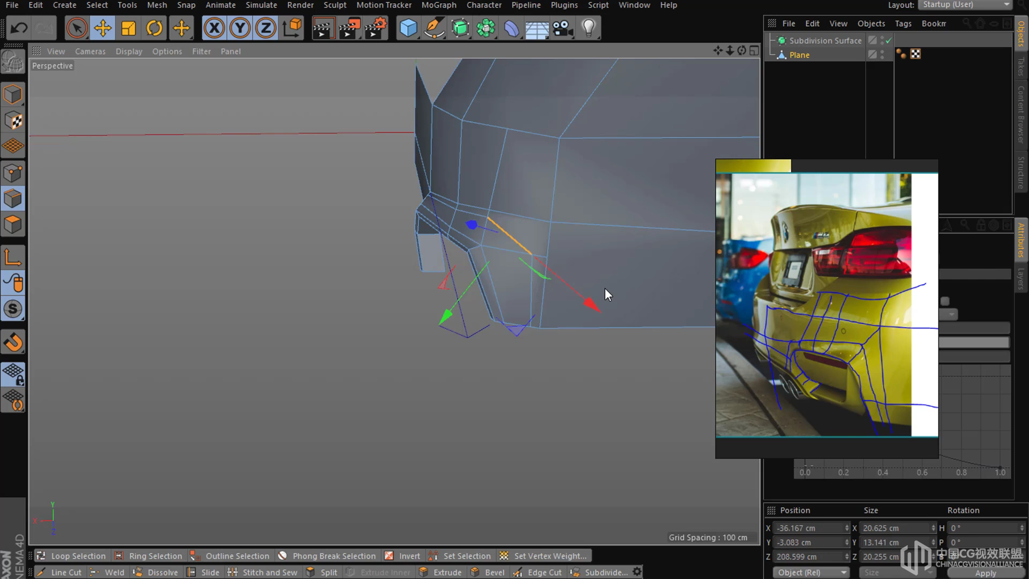Click Position Z stepper arrows
The width and height of the screenshot is (1029, 579).
coord(847,557)
